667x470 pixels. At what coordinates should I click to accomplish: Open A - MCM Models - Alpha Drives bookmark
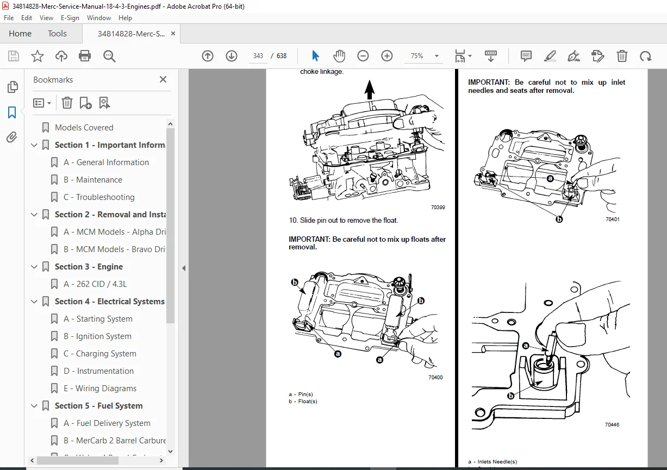[115, 232]
